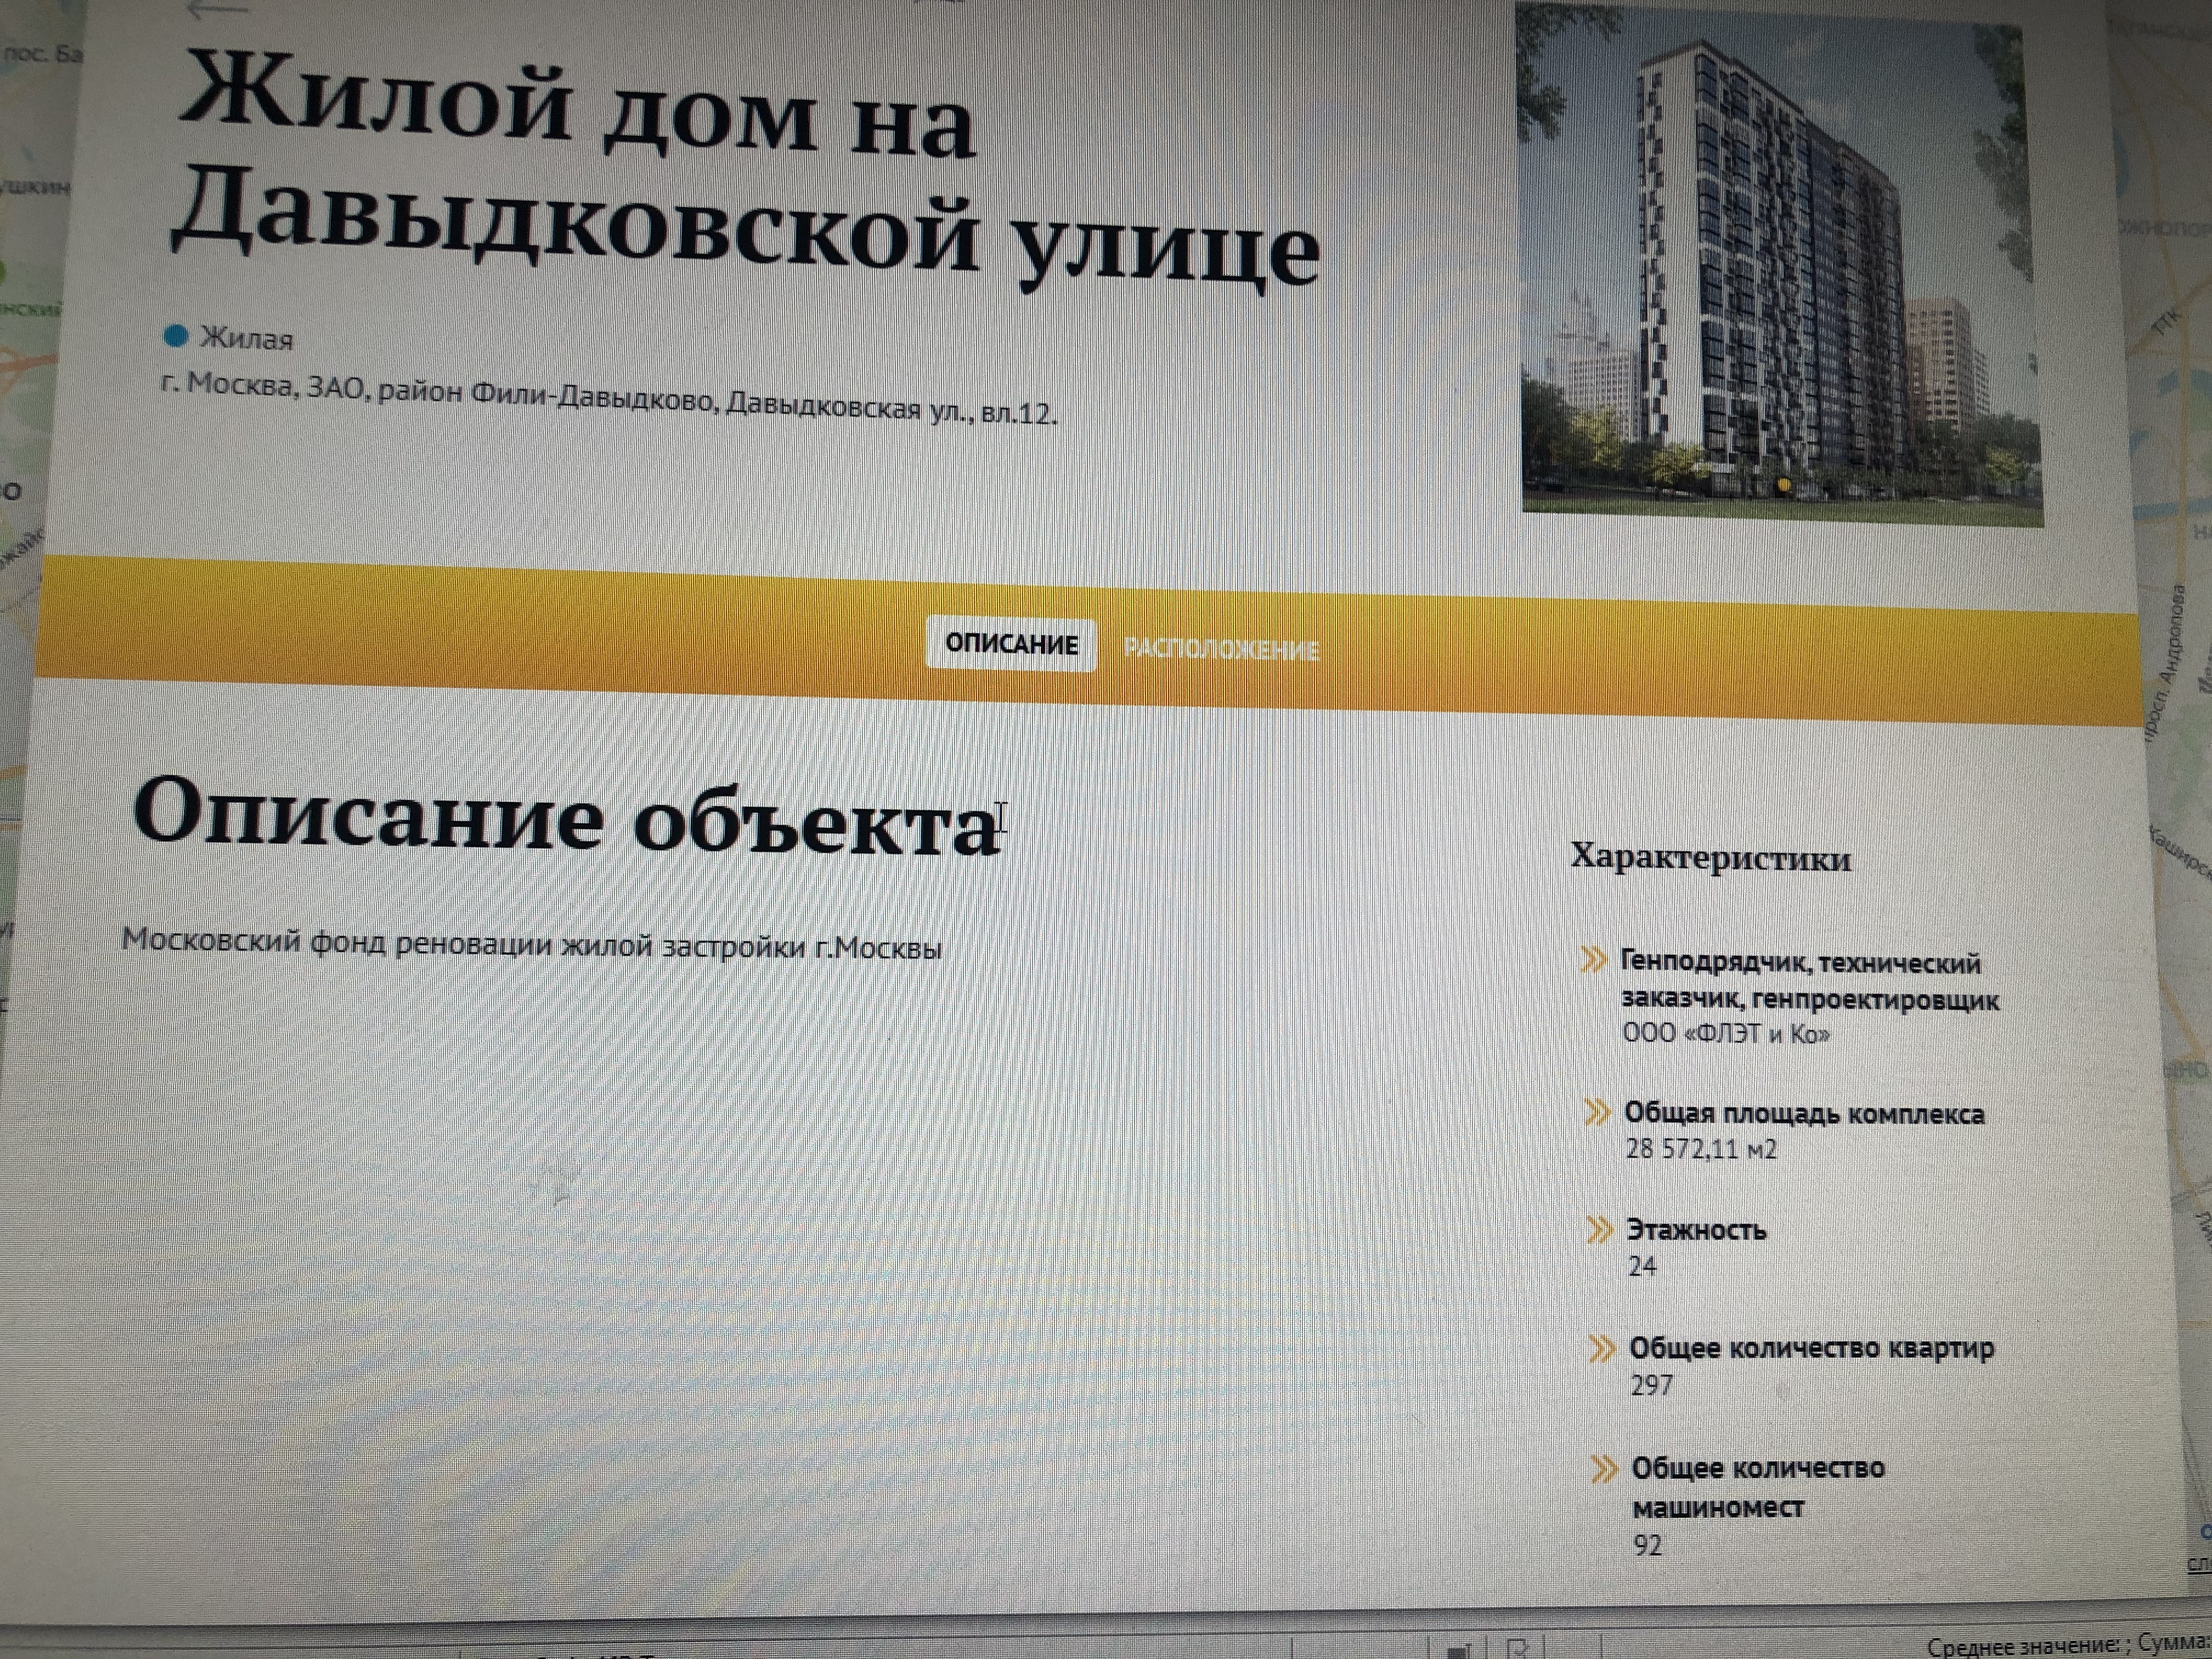Open the РАСПОЛОЖЕНИЕ tab

coord(1221,650)
